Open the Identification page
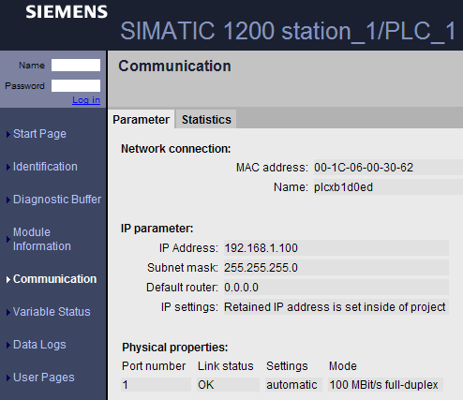This screenshot has width=463, height=400. pyautogui.click(x=45, y=167)
